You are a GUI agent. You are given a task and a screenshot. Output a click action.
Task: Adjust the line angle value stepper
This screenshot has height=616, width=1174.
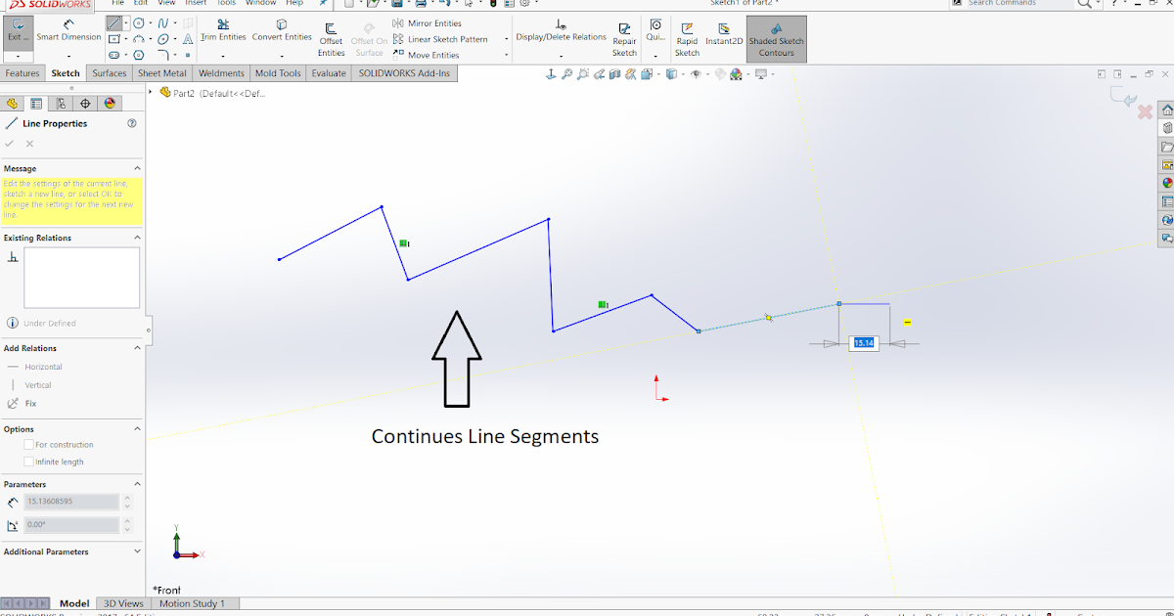(126, 525)
